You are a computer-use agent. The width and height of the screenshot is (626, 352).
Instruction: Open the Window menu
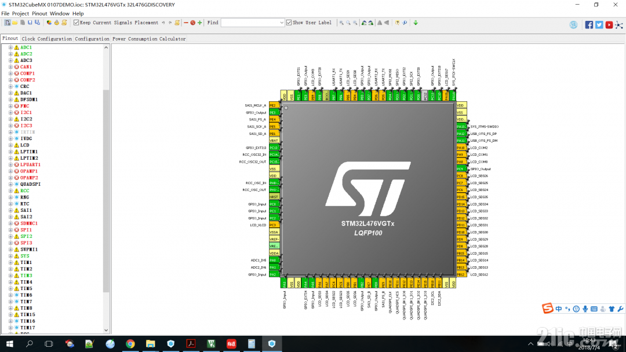click(60, 13)
